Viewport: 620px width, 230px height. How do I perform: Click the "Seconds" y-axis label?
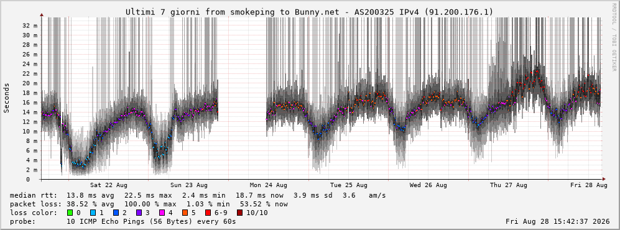[7, 98]
